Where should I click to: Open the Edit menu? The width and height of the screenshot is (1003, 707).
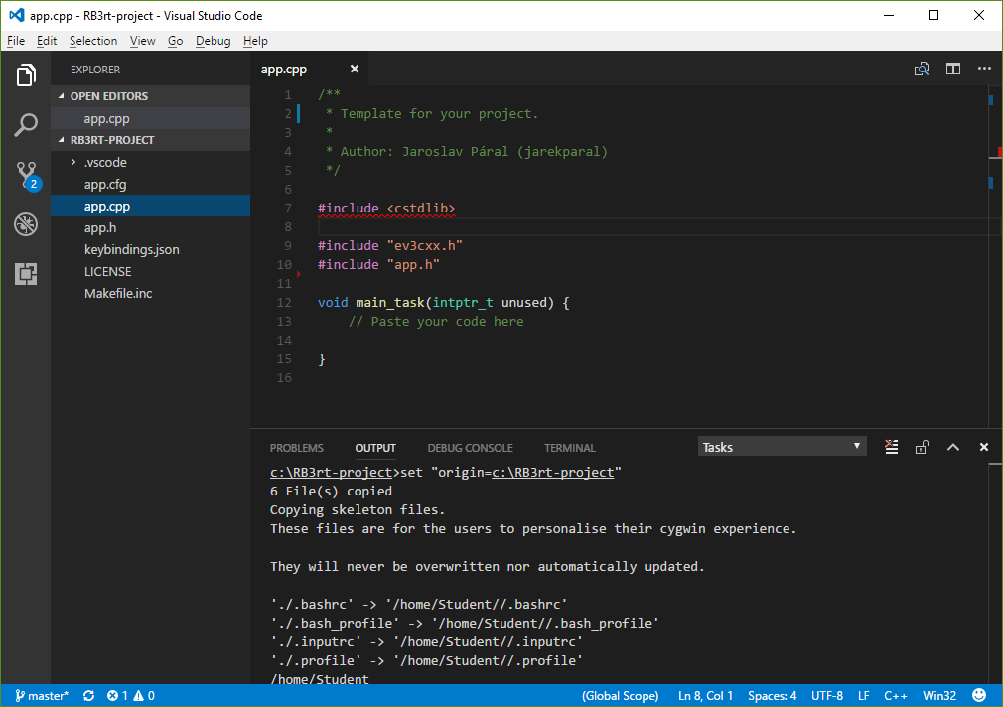(47, 41)
